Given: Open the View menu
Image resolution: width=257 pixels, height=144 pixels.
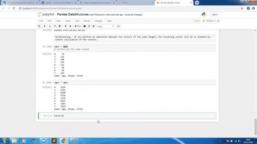Looking at the screenshot, I should coord(58,21).
